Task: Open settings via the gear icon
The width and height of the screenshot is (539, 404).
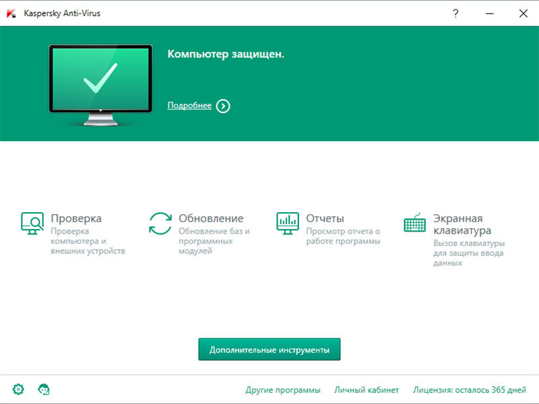Action: pyautogui.click(x=18, y=389)
